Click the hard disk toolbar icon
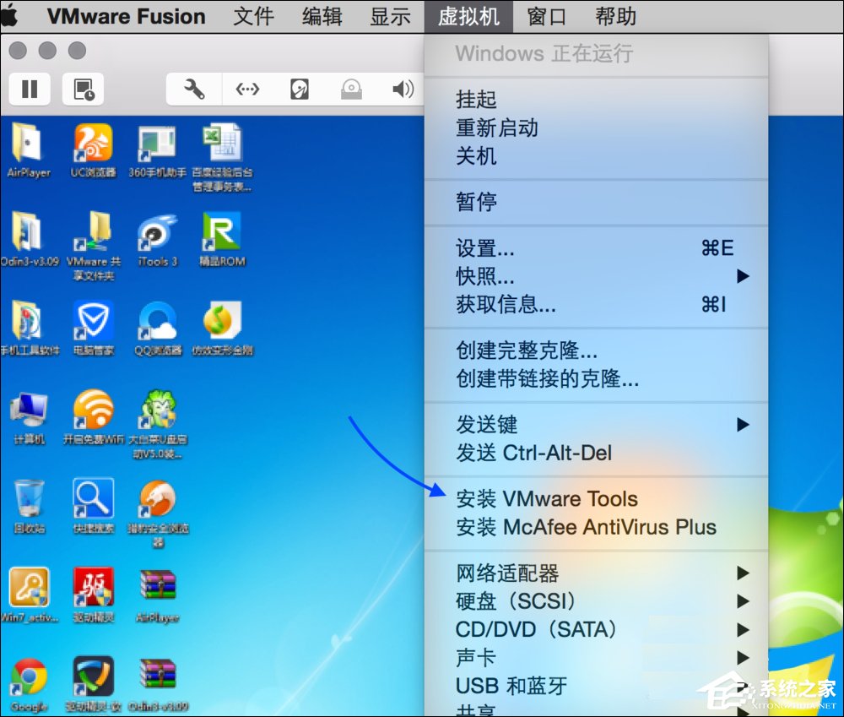 coord(300,89)
